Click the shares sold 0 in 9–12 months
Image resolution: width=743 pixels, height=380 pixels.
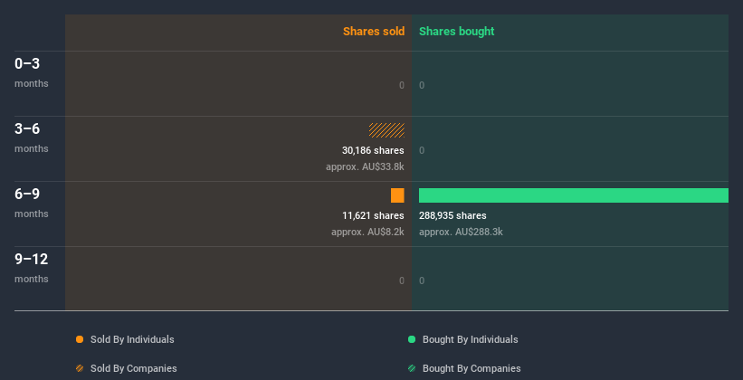[402, 280]
